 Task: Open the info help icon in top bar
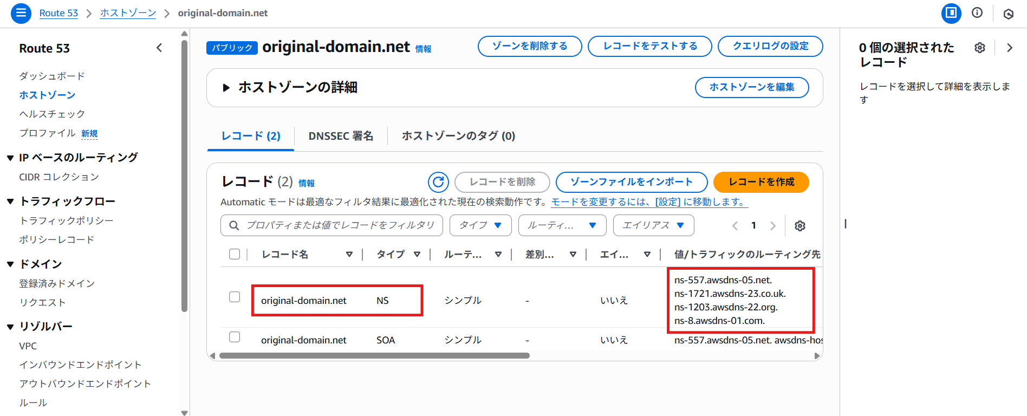pyautogui.click(x=977, y=12)
